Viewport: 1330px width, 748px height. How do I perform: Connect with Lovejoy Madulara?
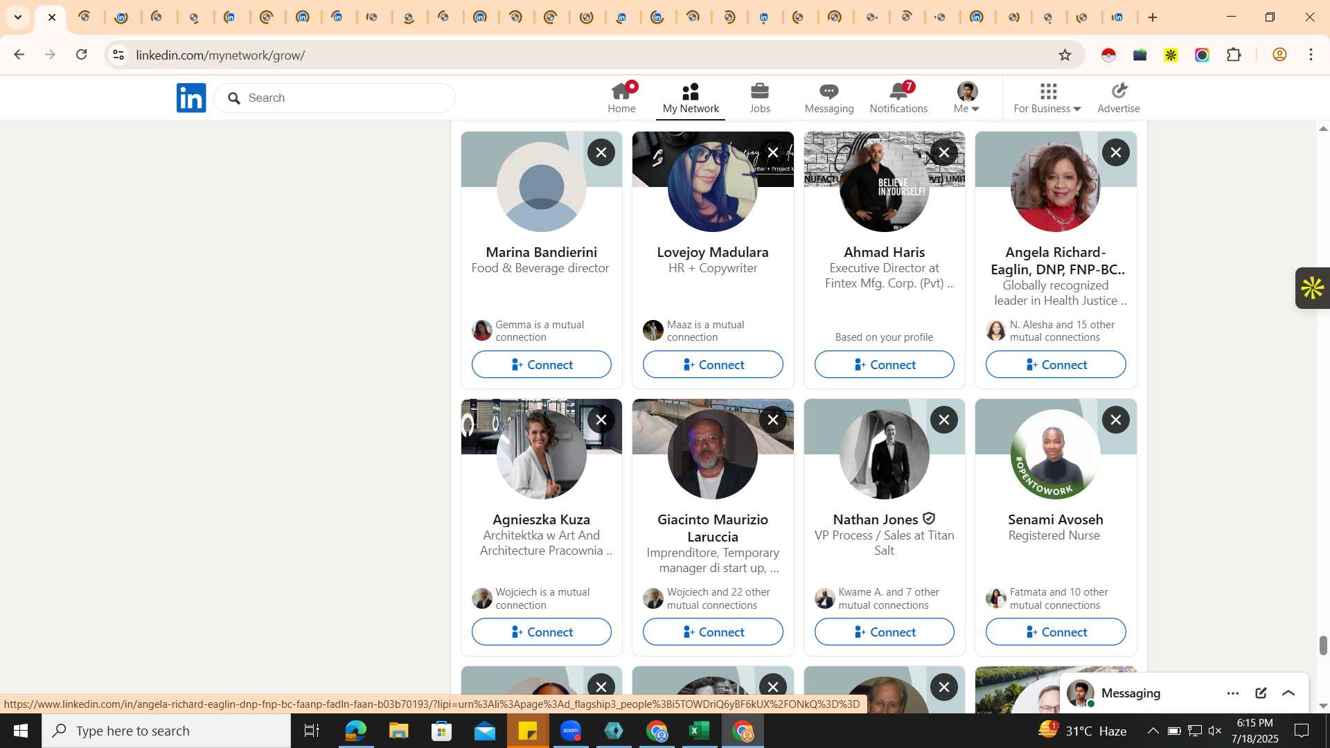[x=713, y=364]
